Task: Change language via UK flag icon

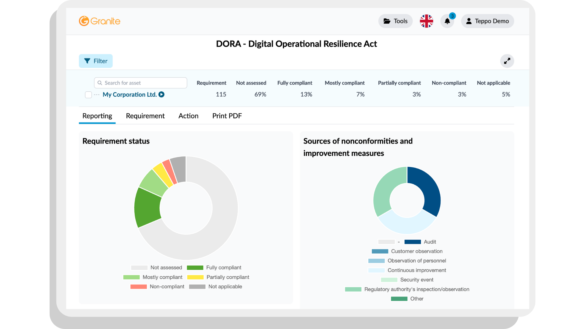Action: coord(426,21)
